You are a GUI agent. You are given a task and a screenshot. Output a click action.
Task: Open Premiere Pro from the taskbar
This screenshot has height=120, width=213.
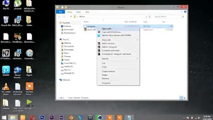(x=52, y=117)
